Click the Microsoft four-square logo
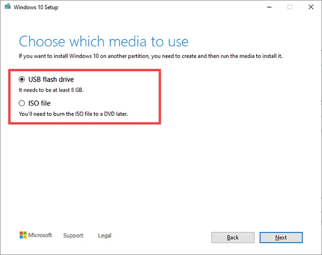 [23, 235]
